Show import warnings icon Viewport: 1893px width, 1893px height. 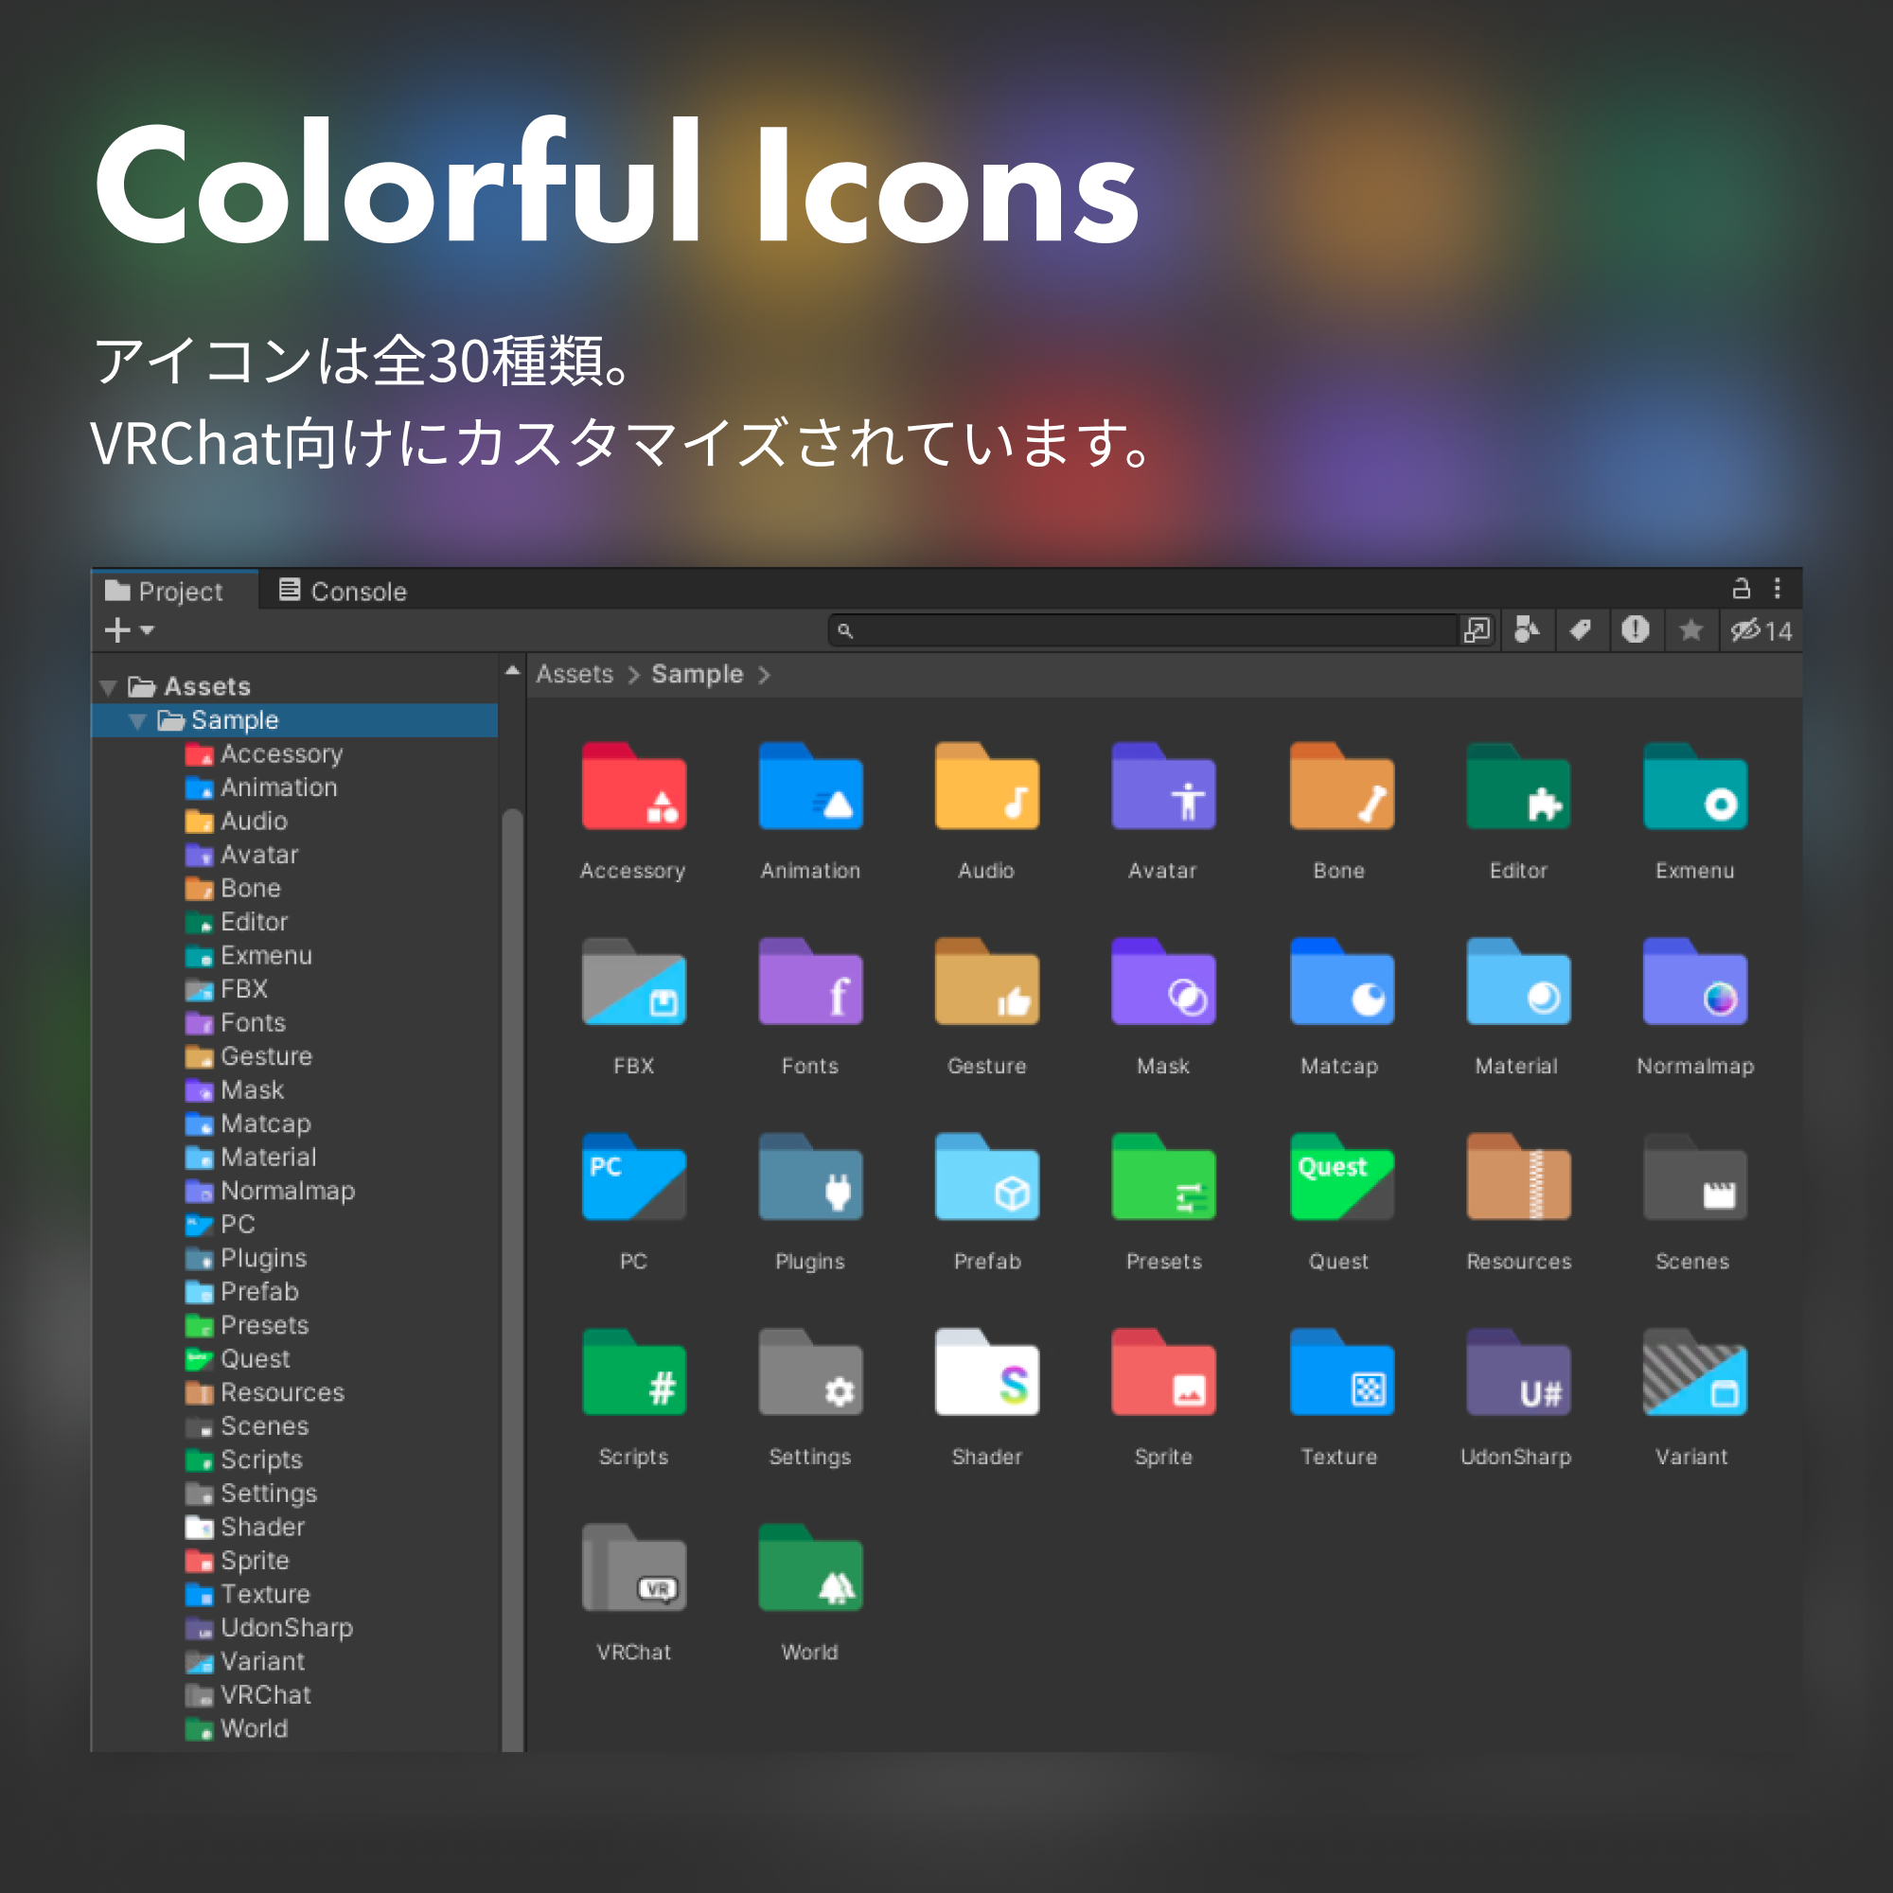click(x=1637, y=631)
